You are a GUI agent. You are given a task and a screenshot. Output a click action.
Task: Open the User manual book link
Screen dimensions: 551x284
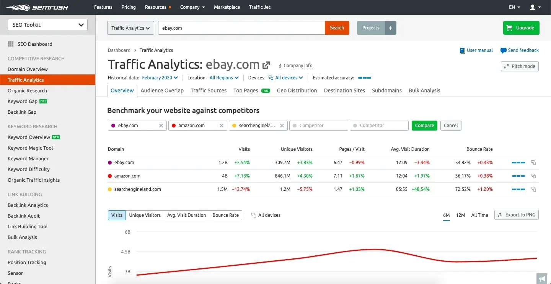(x=476, y=50)
